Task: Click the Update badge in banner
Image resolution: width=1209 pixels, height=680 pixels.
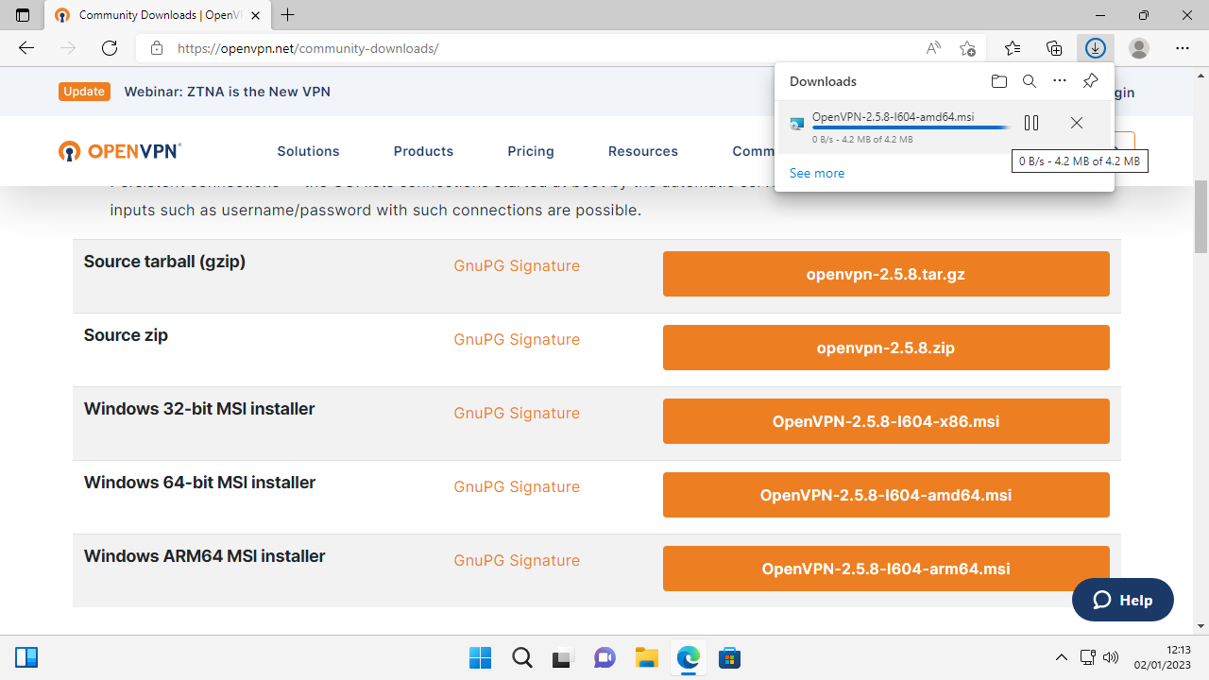Action: click(x=84, y=92)
